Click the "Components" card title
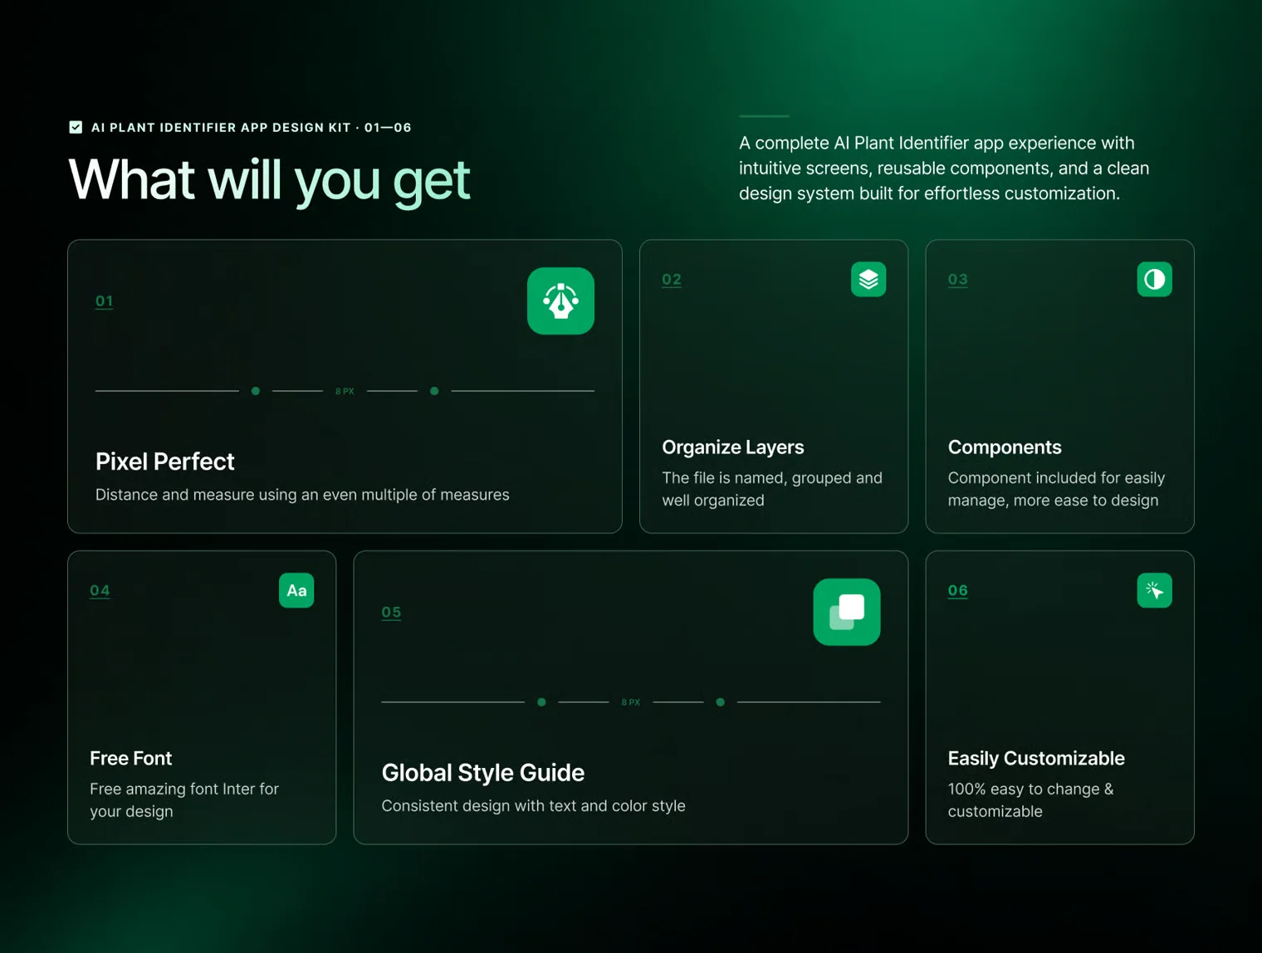1262x953 pixels. pyautogui.click(x=1005, y=447)
